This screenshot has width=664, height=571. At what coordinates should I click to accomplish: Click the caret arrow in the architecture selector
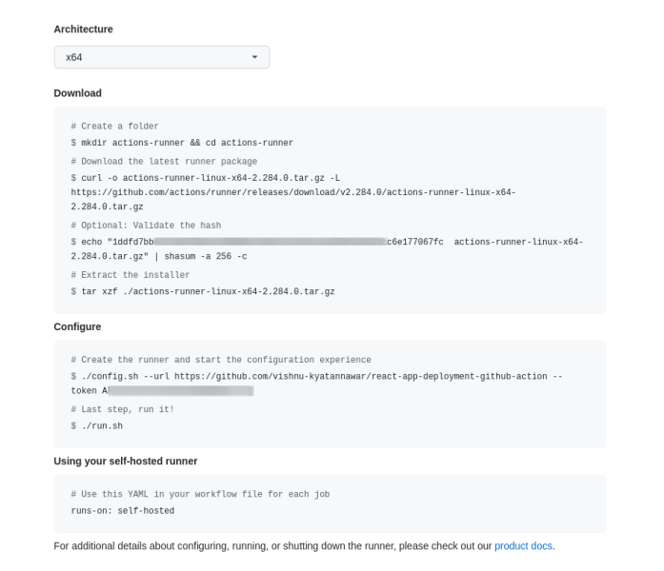[254, 57]
